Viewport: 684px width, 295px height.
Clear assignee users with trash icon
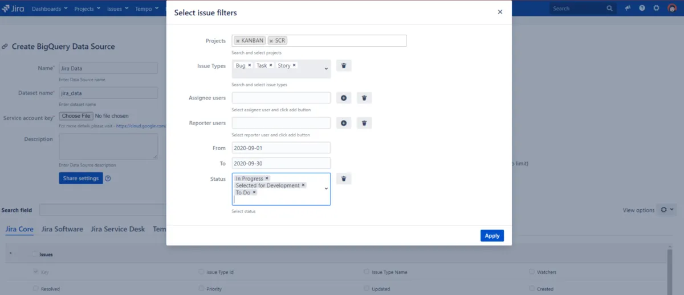tap(364, 98)
